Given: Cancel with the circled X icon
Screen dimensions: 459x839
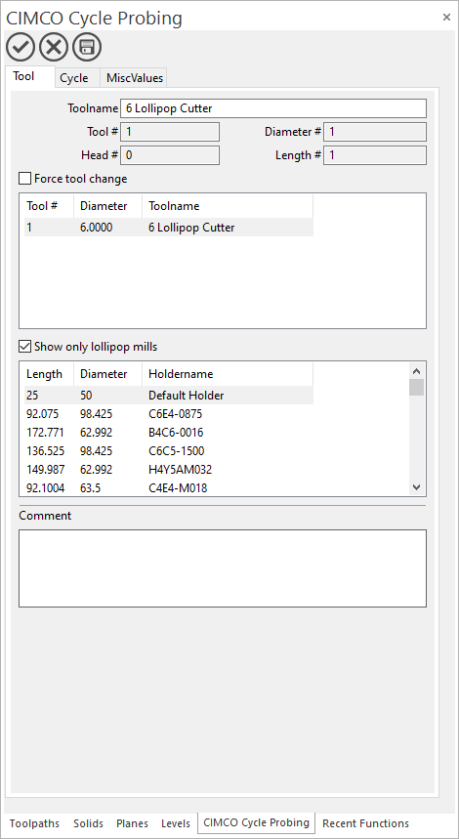Looking at the screenshot, I should click(x=54, y=48).
